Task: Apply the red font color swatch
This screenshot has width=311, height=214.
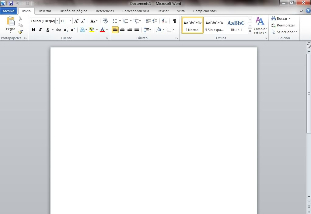Action: click(x=102, y=30)
